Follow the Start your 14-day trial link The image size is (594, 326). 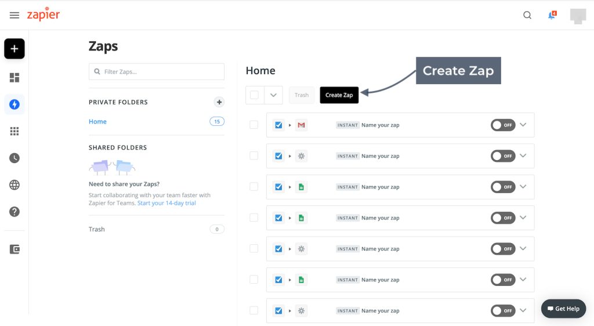[166, 203]
